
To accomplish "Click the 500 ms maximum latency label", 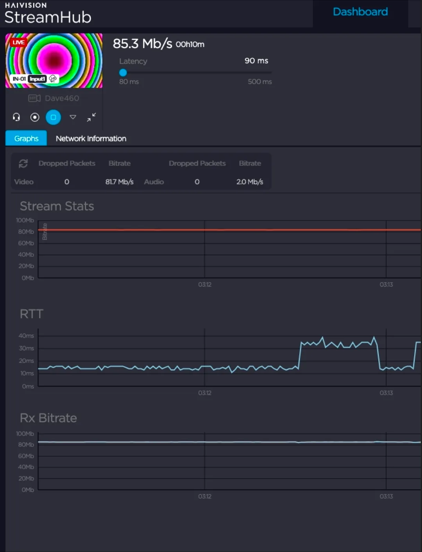I will [260, 81].
